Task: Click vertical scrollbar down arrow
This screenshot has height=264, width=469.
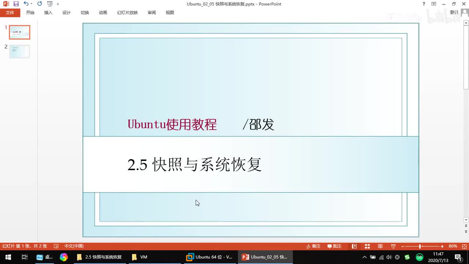Action: [x=466, y=220]
